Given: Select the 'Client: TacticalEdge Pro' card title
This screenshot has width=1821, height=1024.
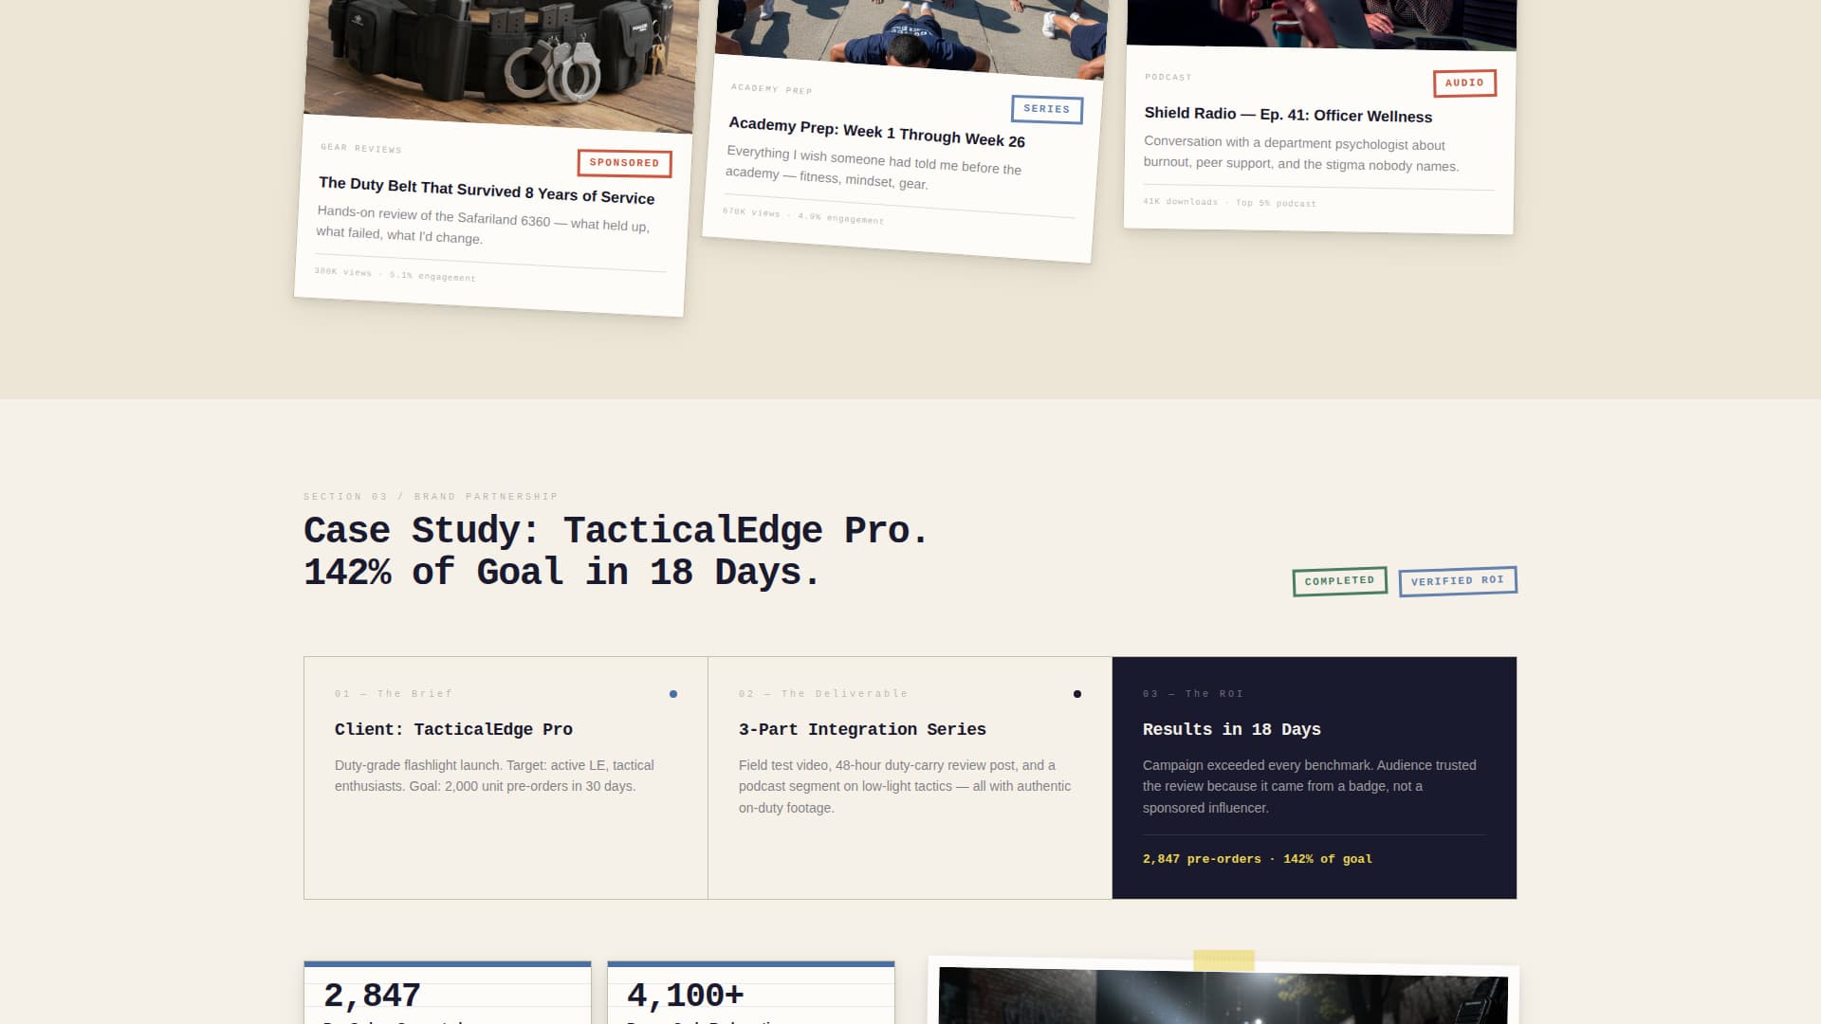Looking at the screenshot, I should (453, 729).
